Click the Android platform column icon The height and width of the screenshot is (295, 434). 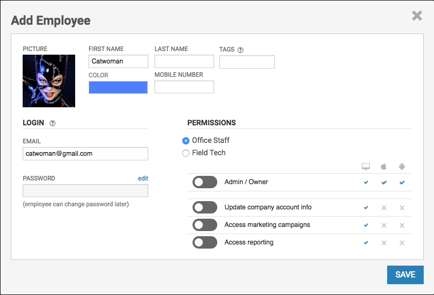click(x=402, y=166)
